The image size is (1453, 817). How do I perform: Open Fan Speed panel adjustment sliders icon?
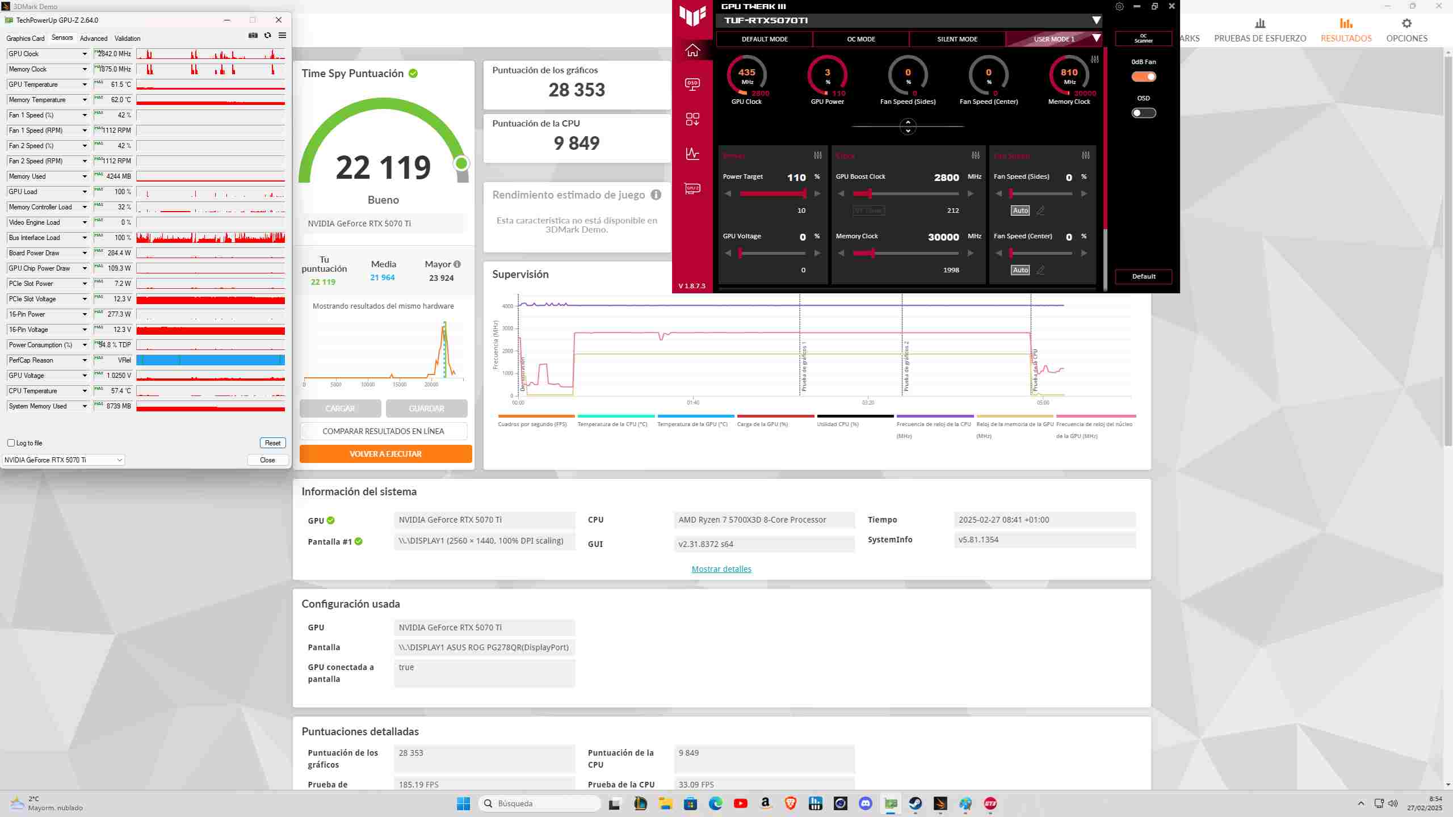[x=1086, y=155]
